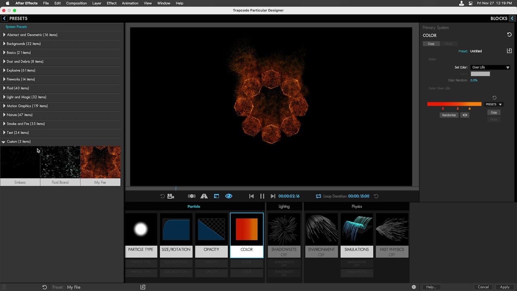Collapse the Presets panel arrow
This screenshot has height=291, width=517.
point(4,18)
